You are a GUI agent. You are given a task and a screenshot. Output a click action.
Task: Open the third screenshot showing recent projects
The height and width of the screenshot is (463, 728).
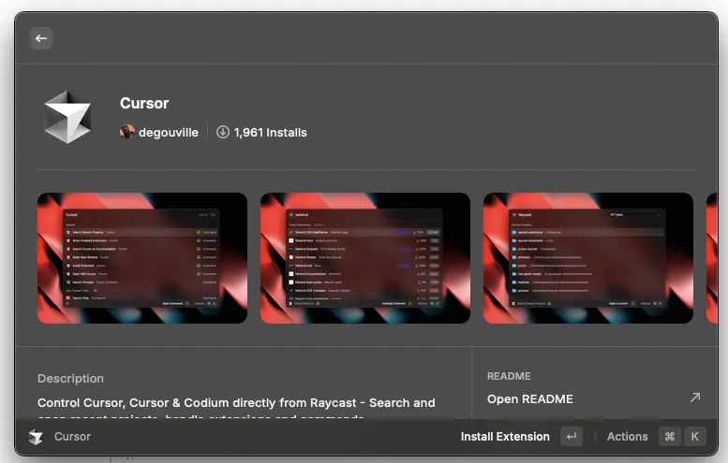[587, 258]
